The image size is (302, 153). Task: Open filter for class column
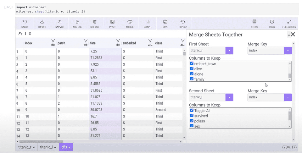click(x=182, y=41)
